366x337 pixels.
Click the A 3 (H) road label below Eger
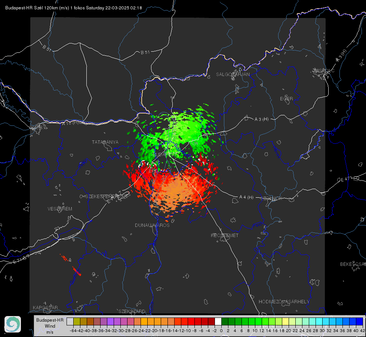point(261,119)
